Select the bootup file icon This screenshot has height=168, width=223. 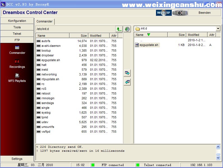(38, 50)
